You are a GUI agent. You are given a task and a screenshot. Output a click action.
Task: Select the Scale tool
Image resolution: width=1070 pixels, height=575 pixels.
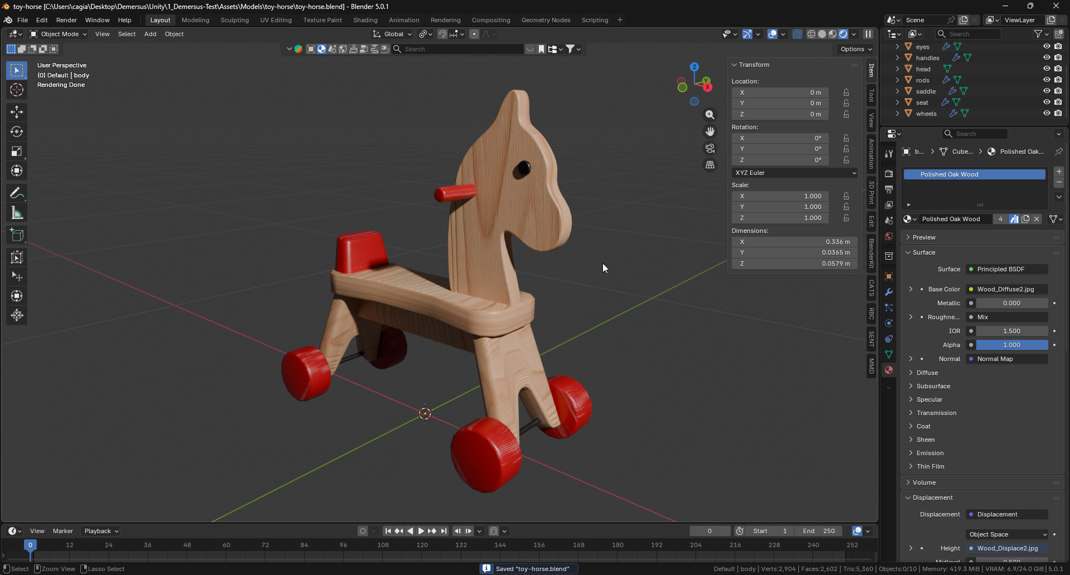17,151
